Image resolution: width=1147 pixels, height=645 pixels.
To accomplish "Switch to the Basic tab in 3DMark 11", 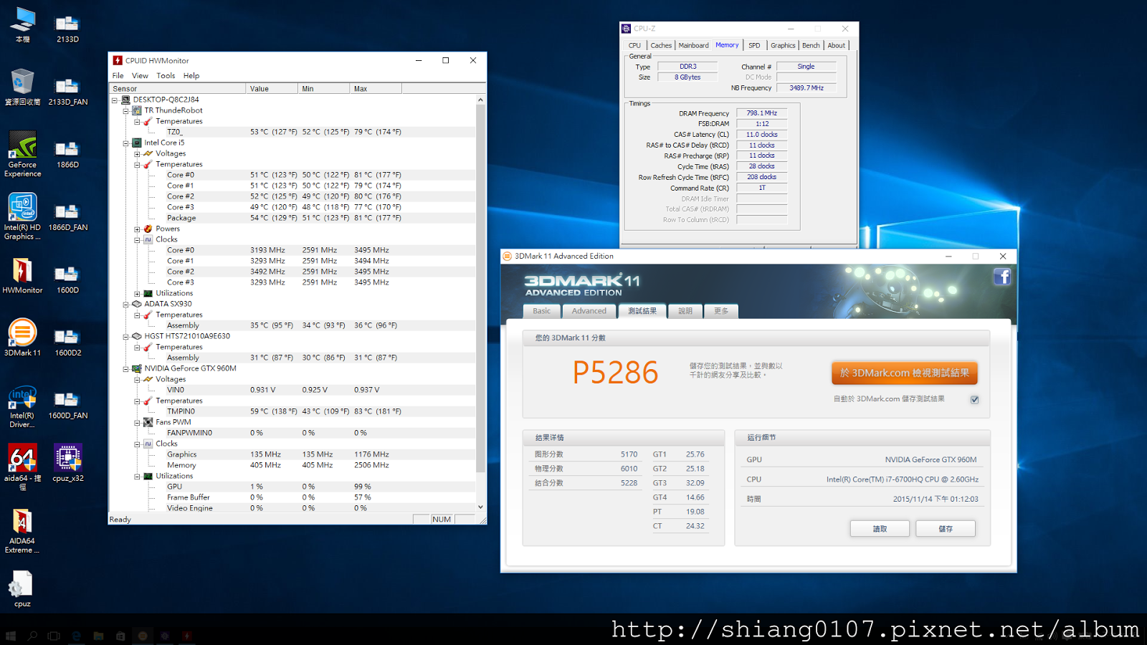I will [x=542, y=311].
